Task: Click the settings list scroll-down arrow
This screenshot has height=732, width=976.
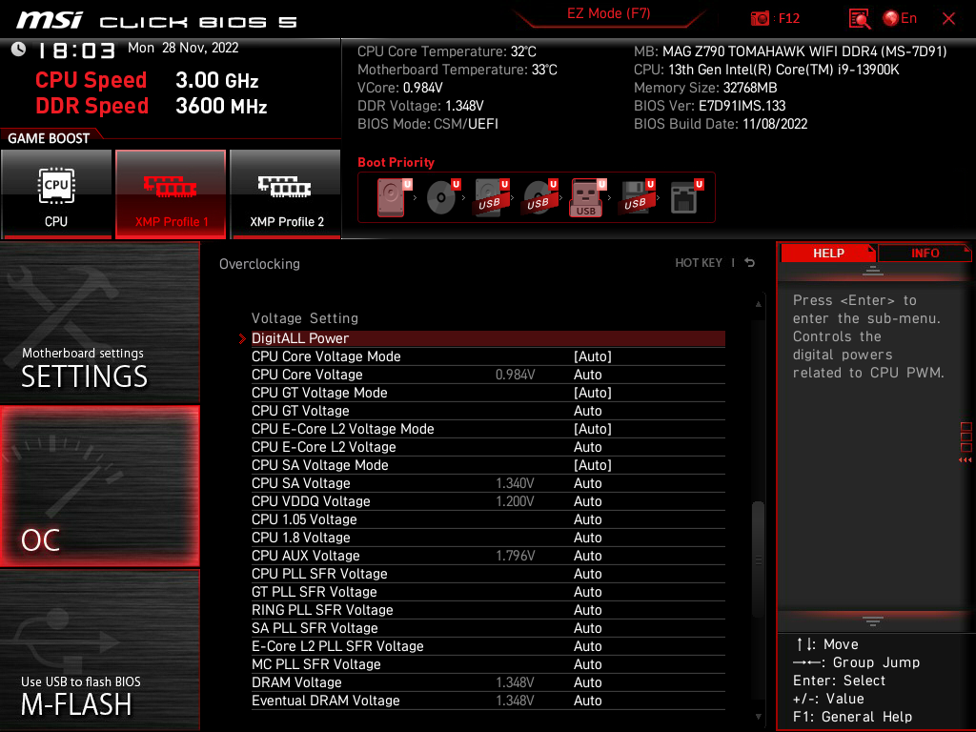Action: 758,717
